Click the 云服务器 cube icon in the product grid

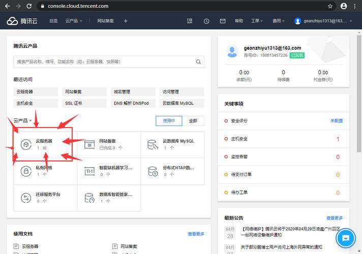click(x=26, y=145)
